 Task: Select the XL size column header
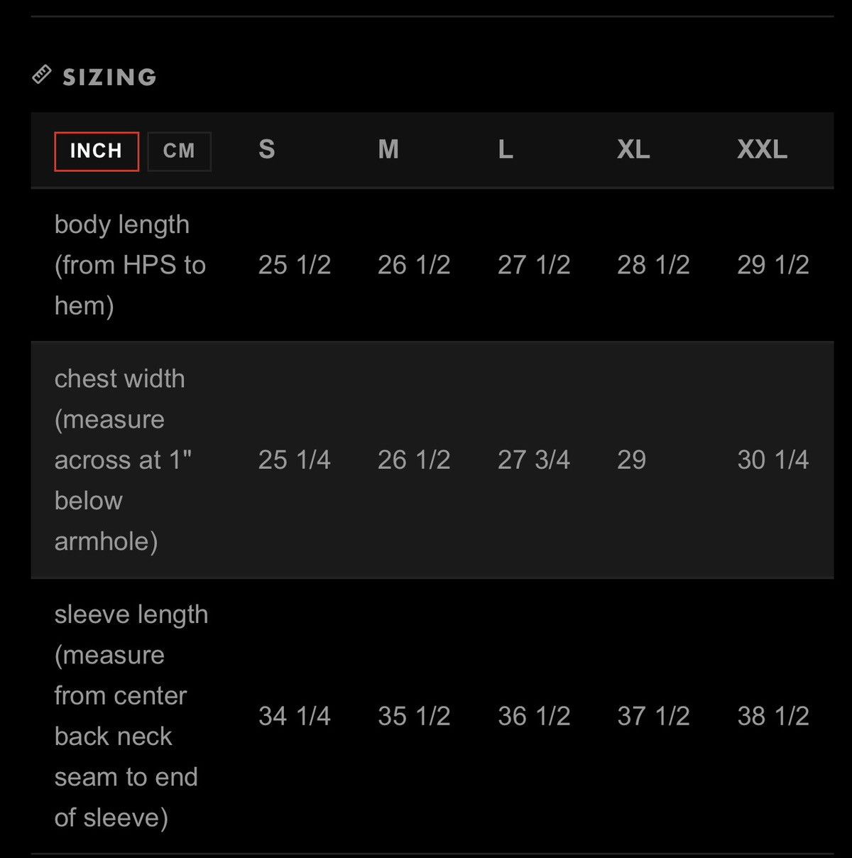pyautogui.click(x=633, y=150)
